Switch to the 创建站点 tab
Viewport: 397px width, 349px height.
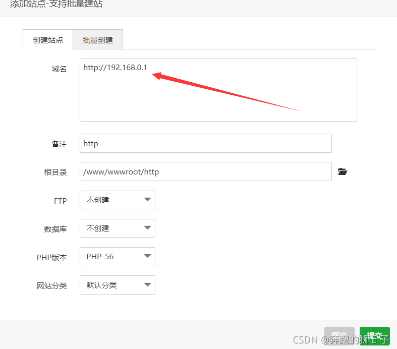[48, 40]
